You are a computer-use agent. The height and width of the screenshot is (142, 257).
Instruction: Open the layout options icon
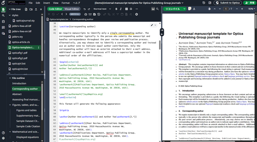click(209, 3)
